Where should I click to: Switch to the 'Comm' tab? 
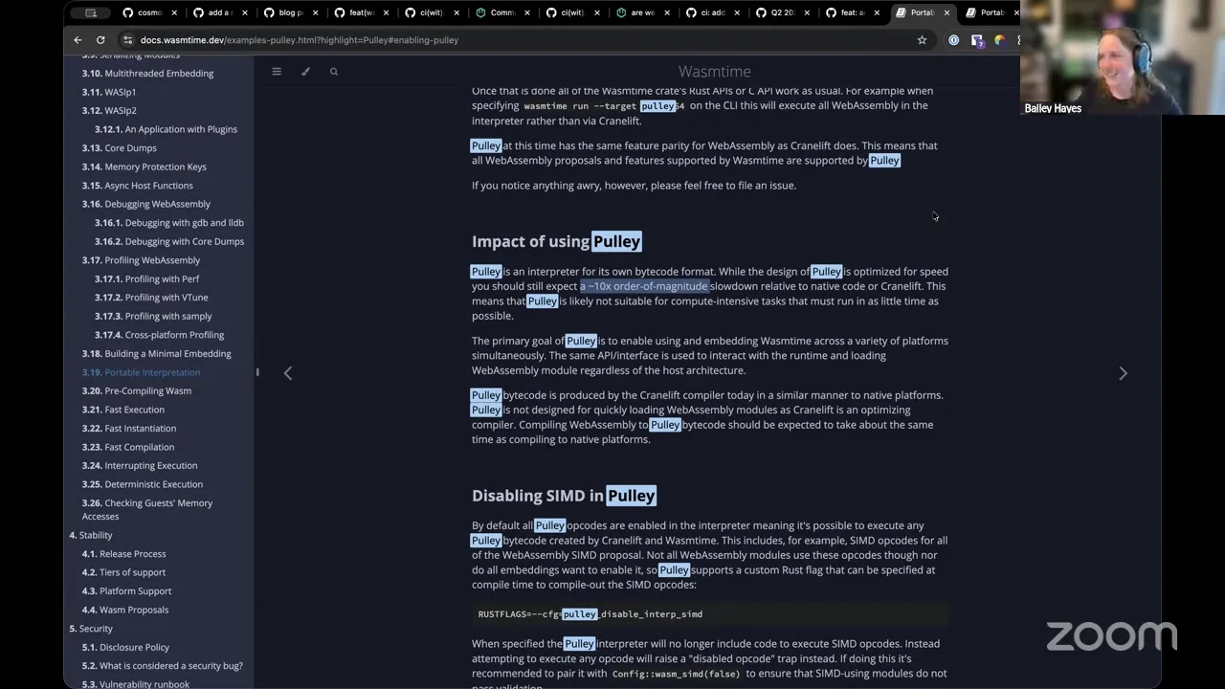(x=501, y=12)
